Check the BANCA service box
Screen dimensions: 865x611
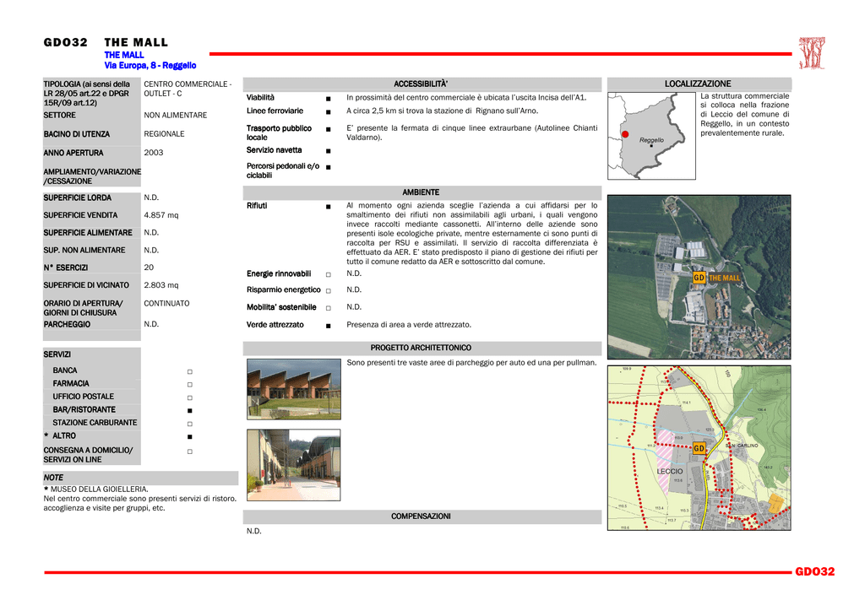click(190, 372)
